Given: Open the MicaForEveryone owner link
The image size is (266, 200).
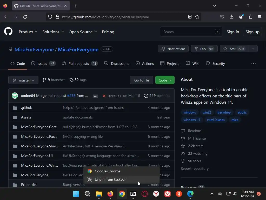Looking at the screenshot, I should click(34, 49).
